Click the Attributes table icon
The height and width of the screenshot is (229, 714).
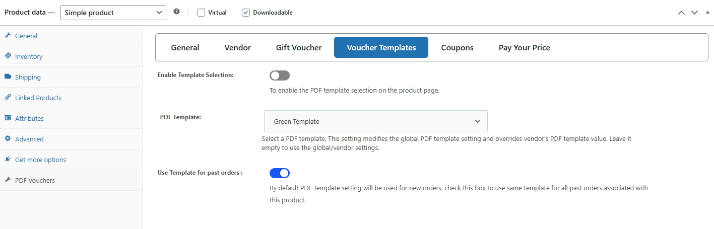coord(8,118)
